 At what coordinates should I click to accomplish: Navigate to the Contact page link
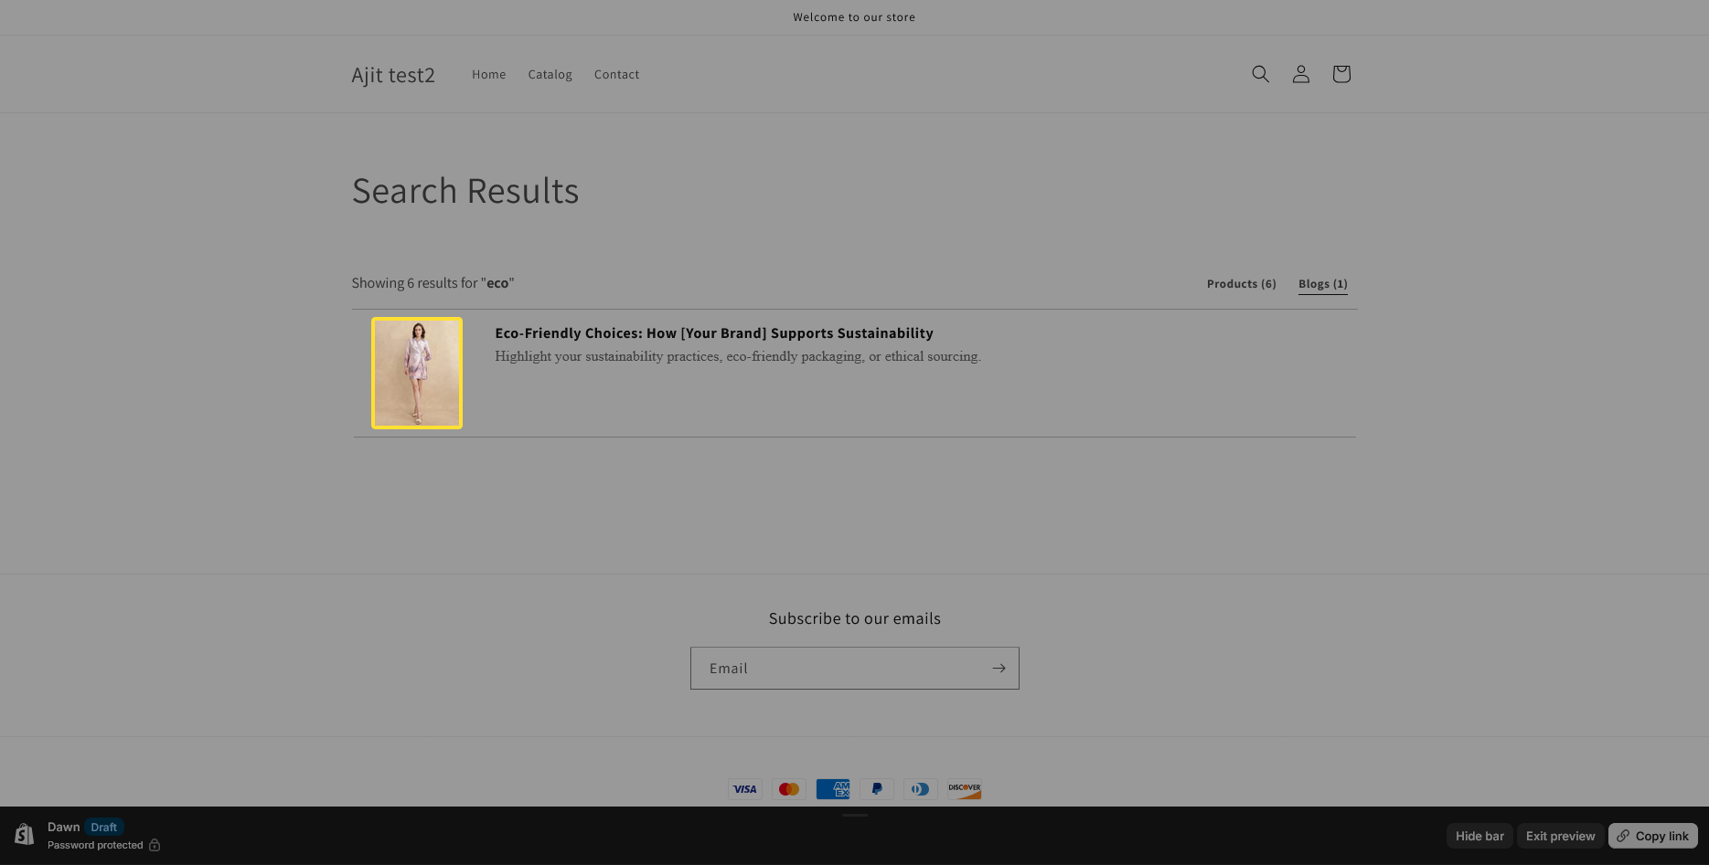[616, 75]
